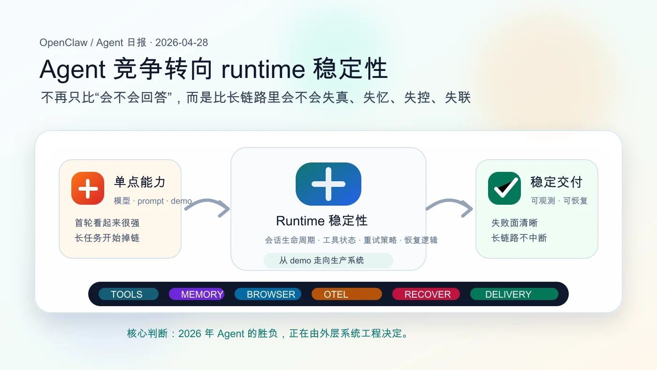Screen dimensions: 657x370
Task: Click the text 模型 · prompt · demo
Action: point(153,201)
